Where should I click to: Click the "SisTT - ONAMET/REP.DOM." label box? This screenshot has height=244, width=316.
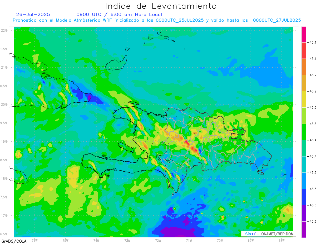coord(269,234)
